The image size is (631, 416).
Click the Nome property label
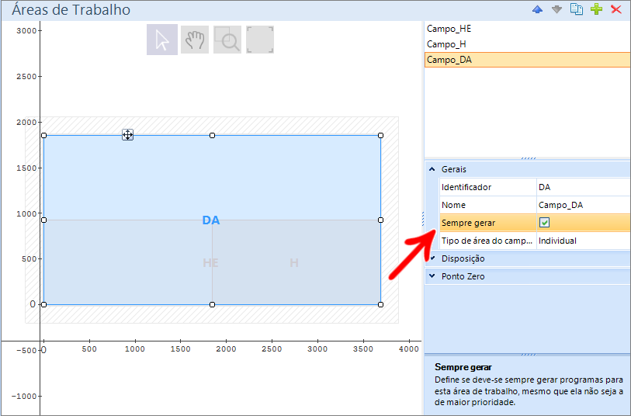tap(453, 205)
